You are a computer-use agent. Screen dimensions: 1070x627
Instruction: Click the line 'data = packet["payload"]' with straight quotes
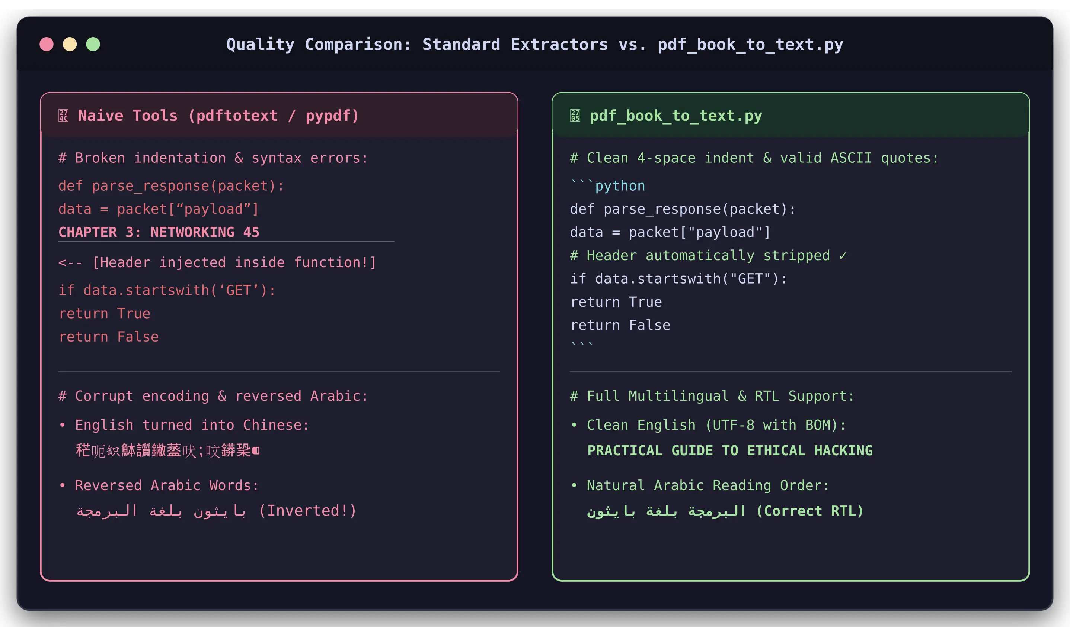tap(670, 232)
